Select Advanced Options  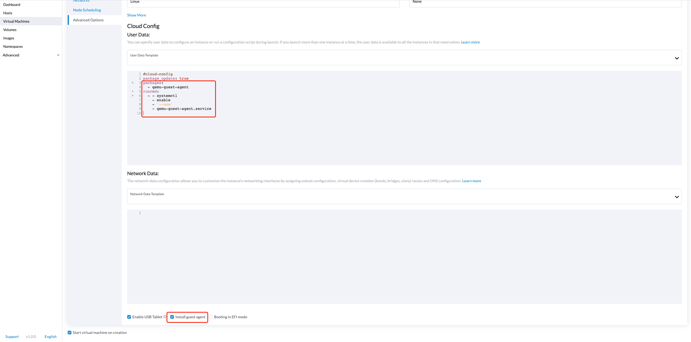(88, 20)
